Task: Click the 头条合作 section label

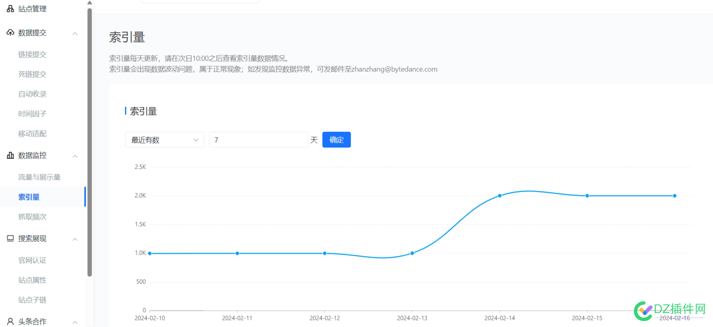Action: 32,321
